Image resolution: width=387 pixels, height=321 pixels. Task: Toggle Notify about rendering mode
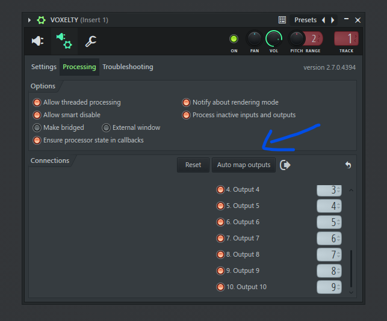point(186,102)
